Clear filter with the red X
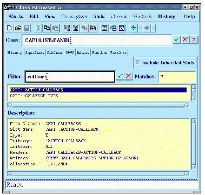The image size is (205, 195). coord(128,76)
